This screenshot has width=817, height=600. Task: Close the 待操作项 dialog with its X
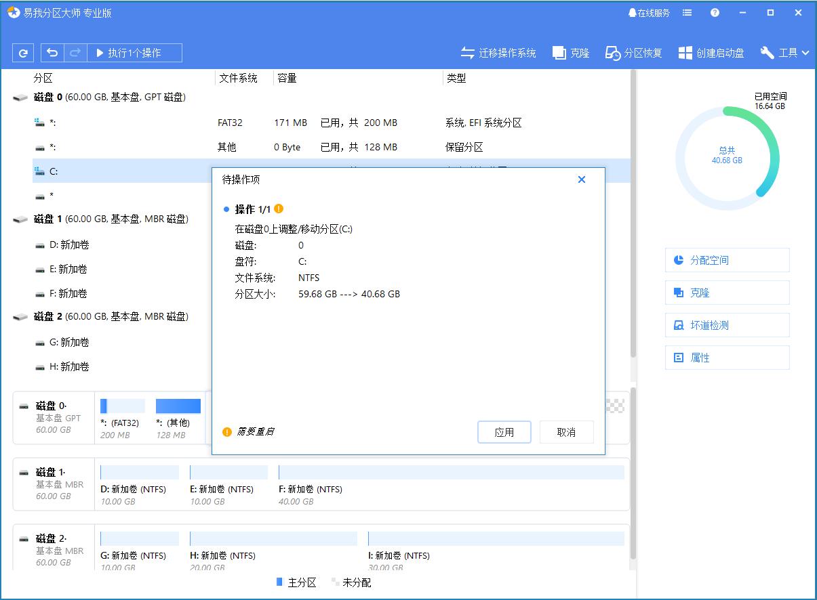click(582, 179)
